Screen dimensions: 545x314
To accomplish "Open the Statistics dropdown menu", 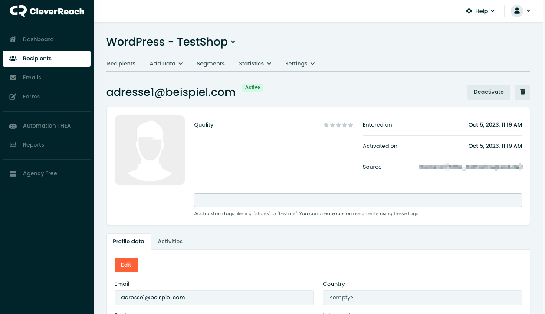I will (255, 63).
